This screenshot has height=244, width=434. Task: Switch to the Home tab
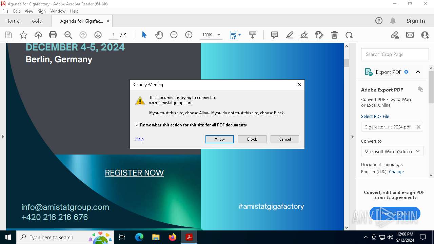[x=13, y=21]
